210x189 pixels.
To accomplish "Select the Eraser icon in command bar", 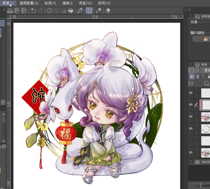I will 108,10.
